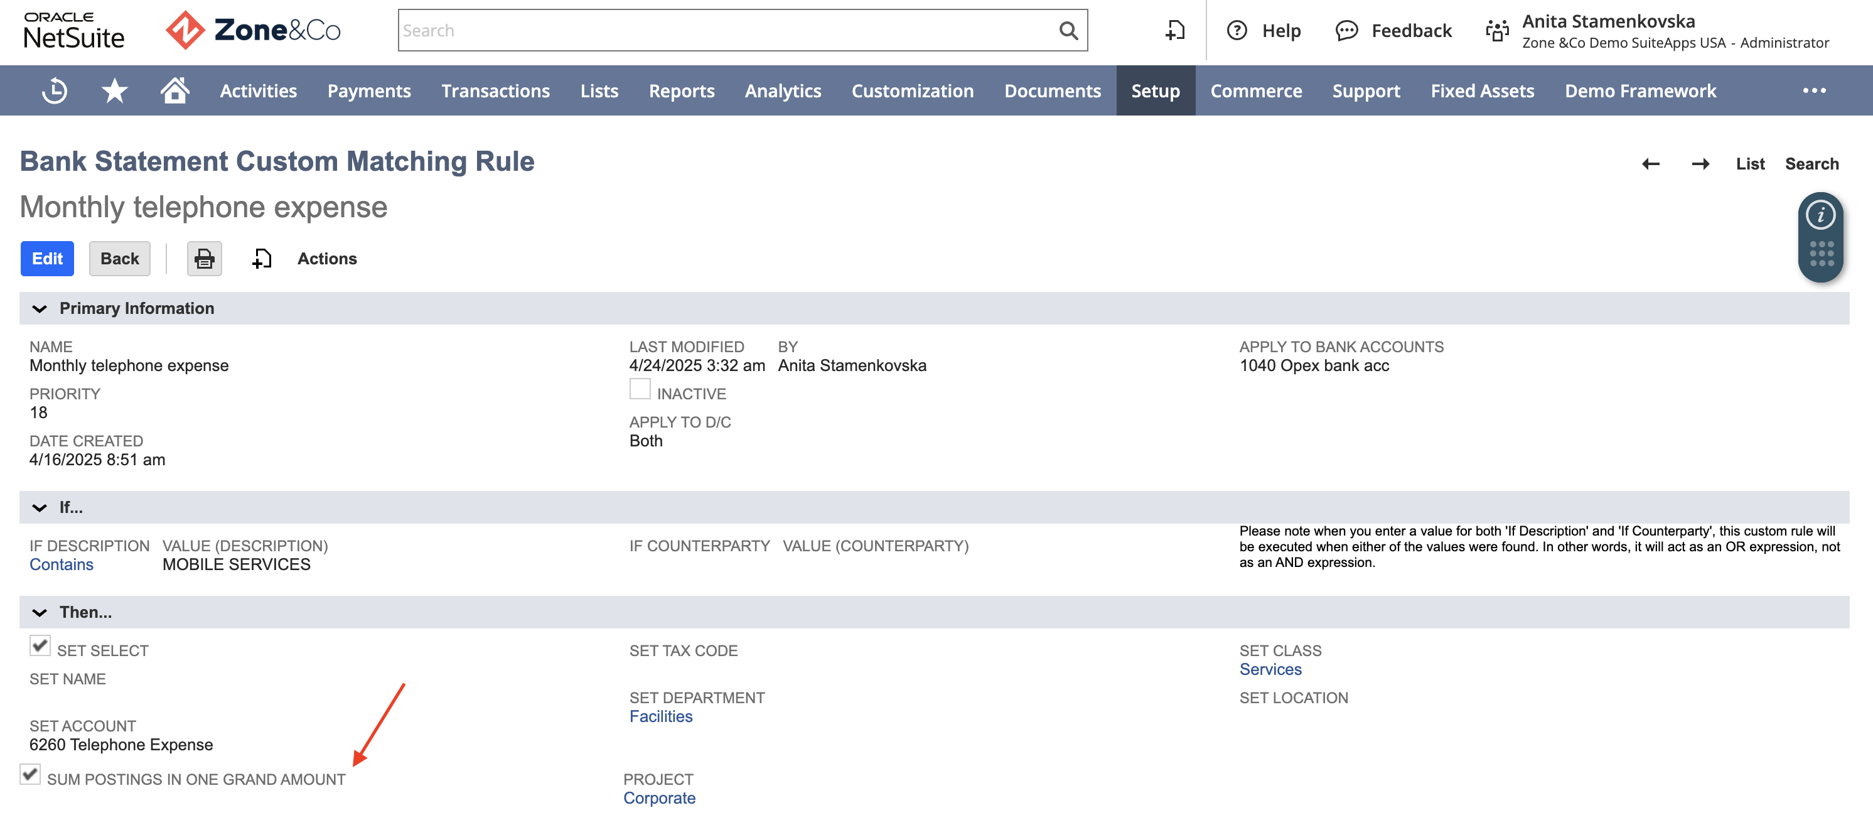Toggle the Inactive checkbox
Screen dimensions: 1873x825
click(x=640, y=389)
